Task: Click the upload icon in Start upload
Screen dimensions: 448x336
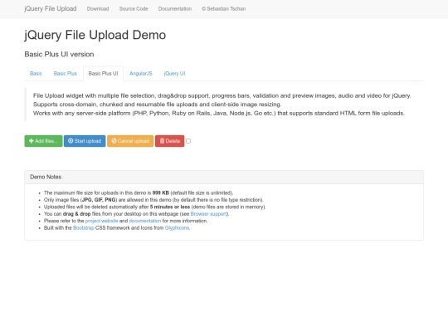Action: 71,141
